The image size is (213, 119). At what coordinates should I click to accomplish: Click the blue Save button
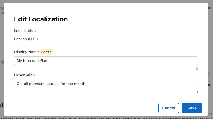click(192, 108)
